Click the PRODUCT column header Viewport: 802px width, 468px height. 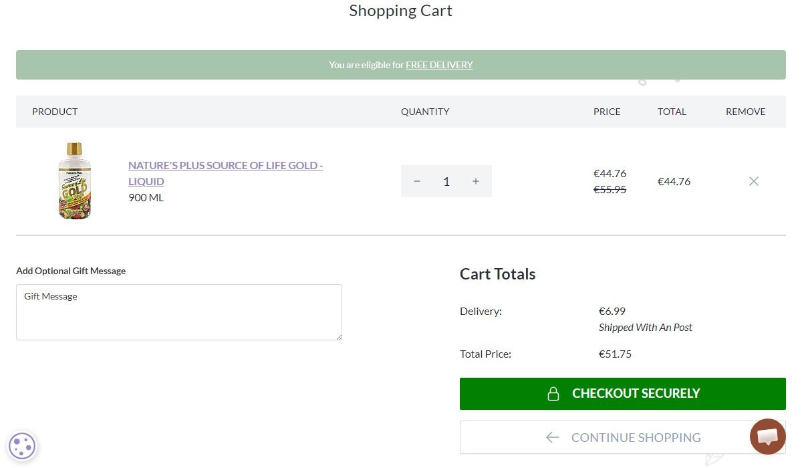(x=55, y=112)
